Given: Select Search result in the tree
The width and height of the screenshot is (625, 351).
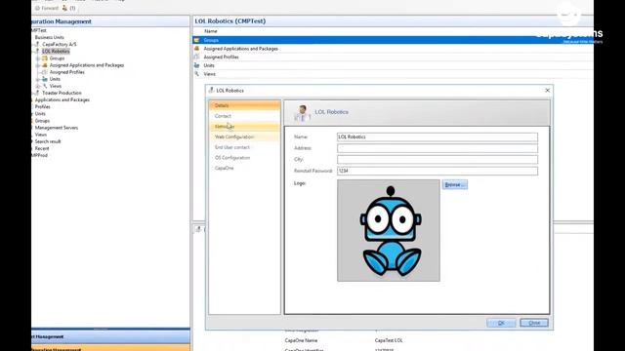Looking at the screenshot, I should pyautogui.click(x=48, y=141).
